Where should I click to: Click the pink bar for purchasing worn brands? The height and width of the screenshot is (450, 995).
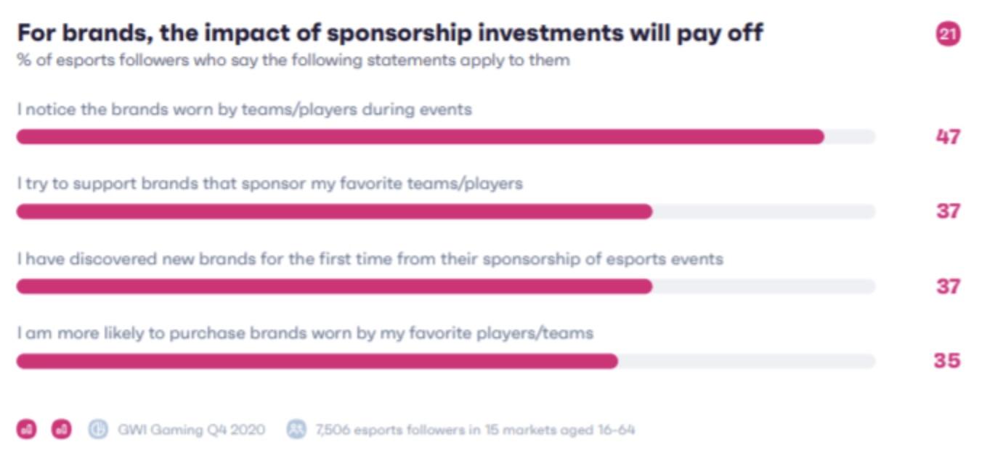tap(317, 361)
